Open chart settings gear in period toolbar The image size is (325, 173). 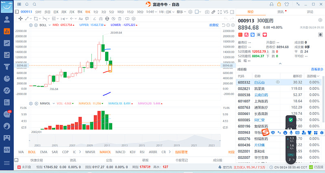190,12
